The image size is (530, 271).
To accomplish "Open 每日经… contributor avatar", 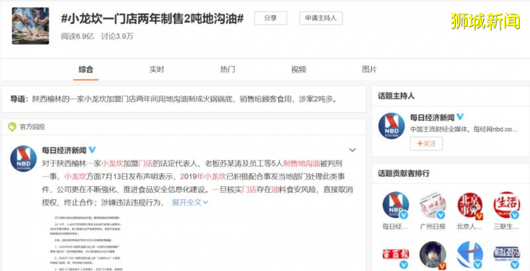I will pyautogui.click(x=396, y=205).
